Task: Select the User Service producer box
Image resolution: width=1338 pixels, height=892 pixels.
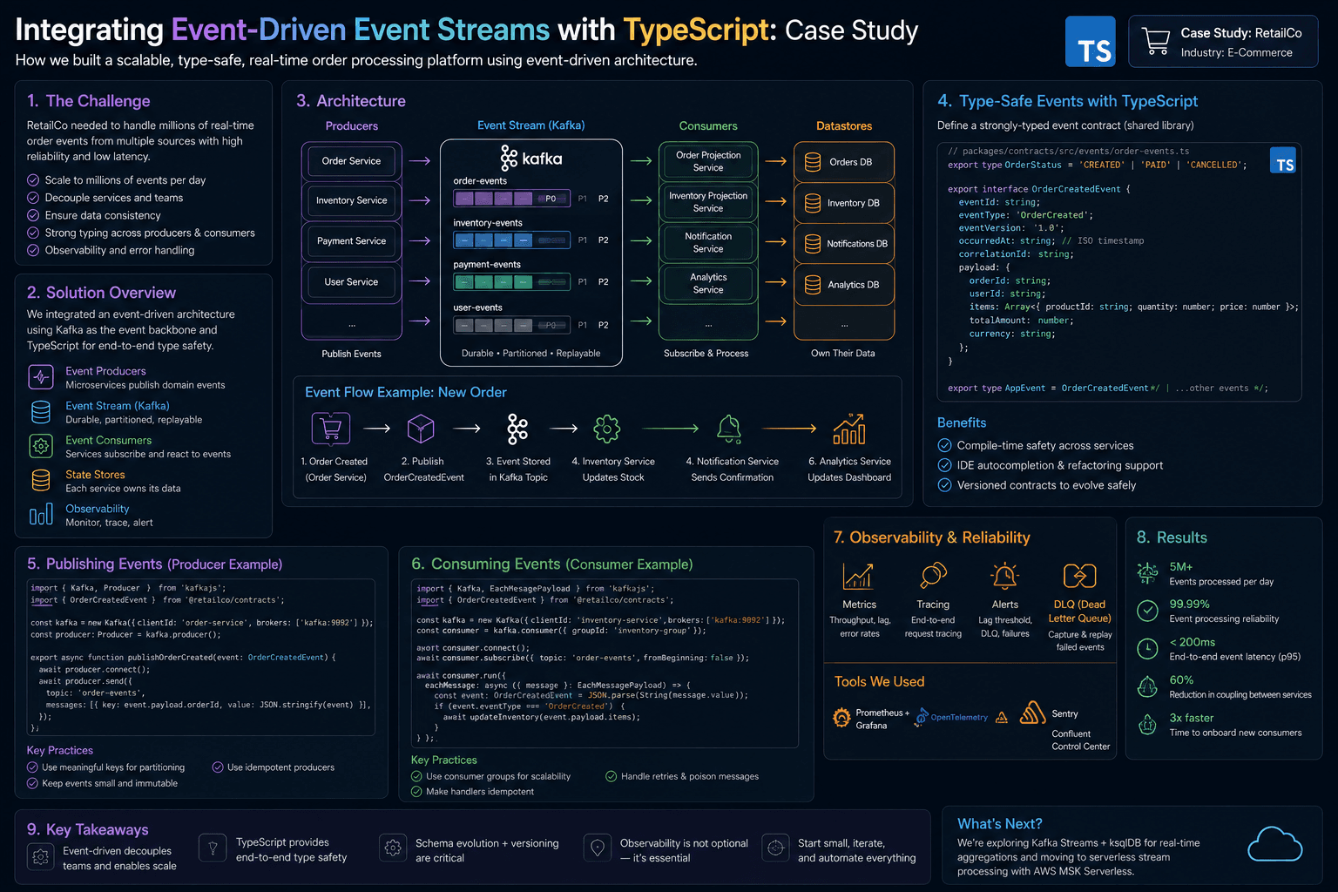Action: (x=351, y=282)
